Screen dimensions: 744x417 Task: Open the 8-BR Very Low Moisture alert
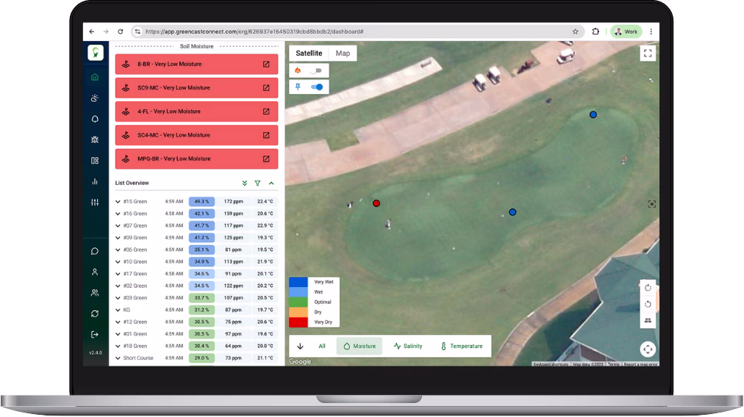coord(196,64)
